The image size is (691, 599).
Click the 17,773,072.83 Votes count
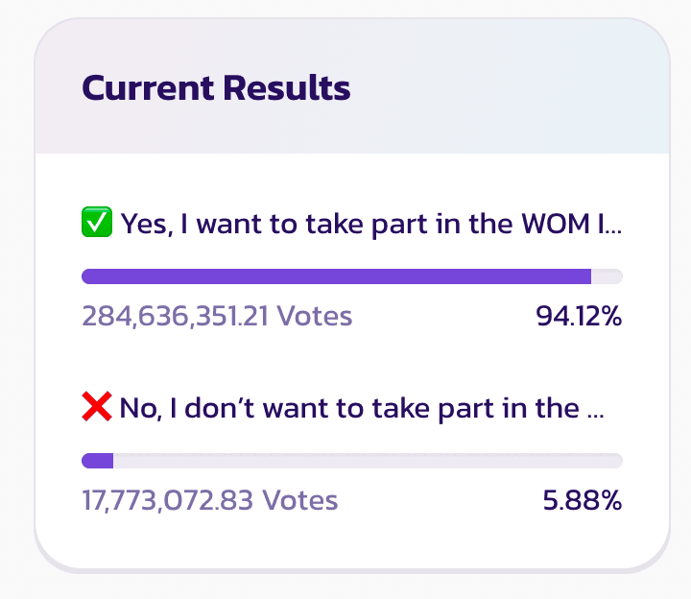210,500
